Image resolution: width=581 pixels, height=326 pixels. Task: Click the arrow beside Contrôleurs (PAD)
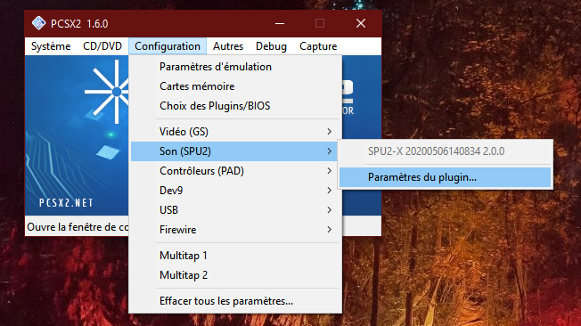pos(329,171)
